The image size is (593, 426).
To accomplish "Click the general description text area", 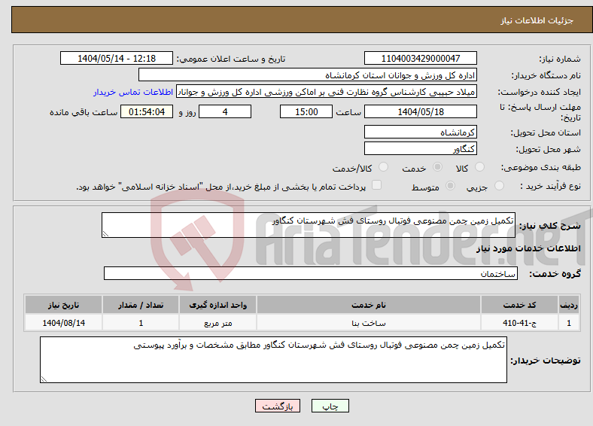I will point(309,225).
